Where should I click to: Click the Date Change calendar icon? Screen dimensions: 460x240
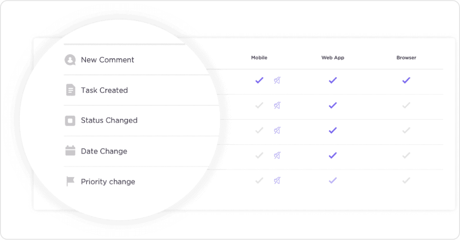coord(70,151)
